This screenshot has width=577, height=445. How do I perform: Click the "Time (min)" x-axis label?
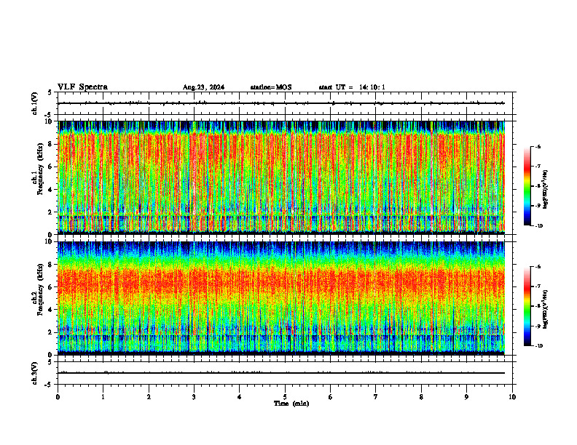[291, 404]
